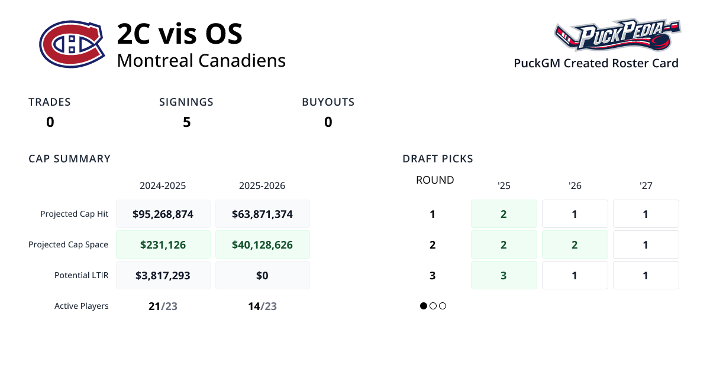Click the $3,817,293 potential LTIR cell

pos(163,275)
